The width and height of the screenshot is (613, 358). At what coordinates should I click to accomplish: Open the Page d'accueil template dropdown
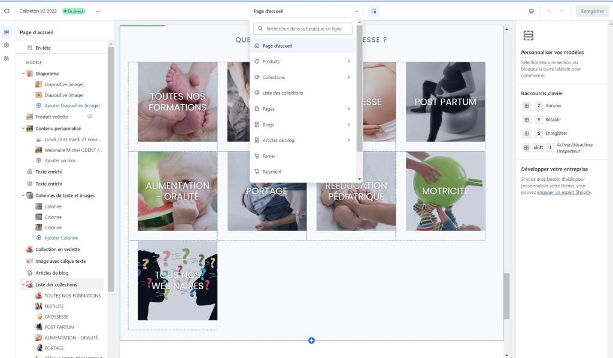pyautogui.click(x=306, y=11)
